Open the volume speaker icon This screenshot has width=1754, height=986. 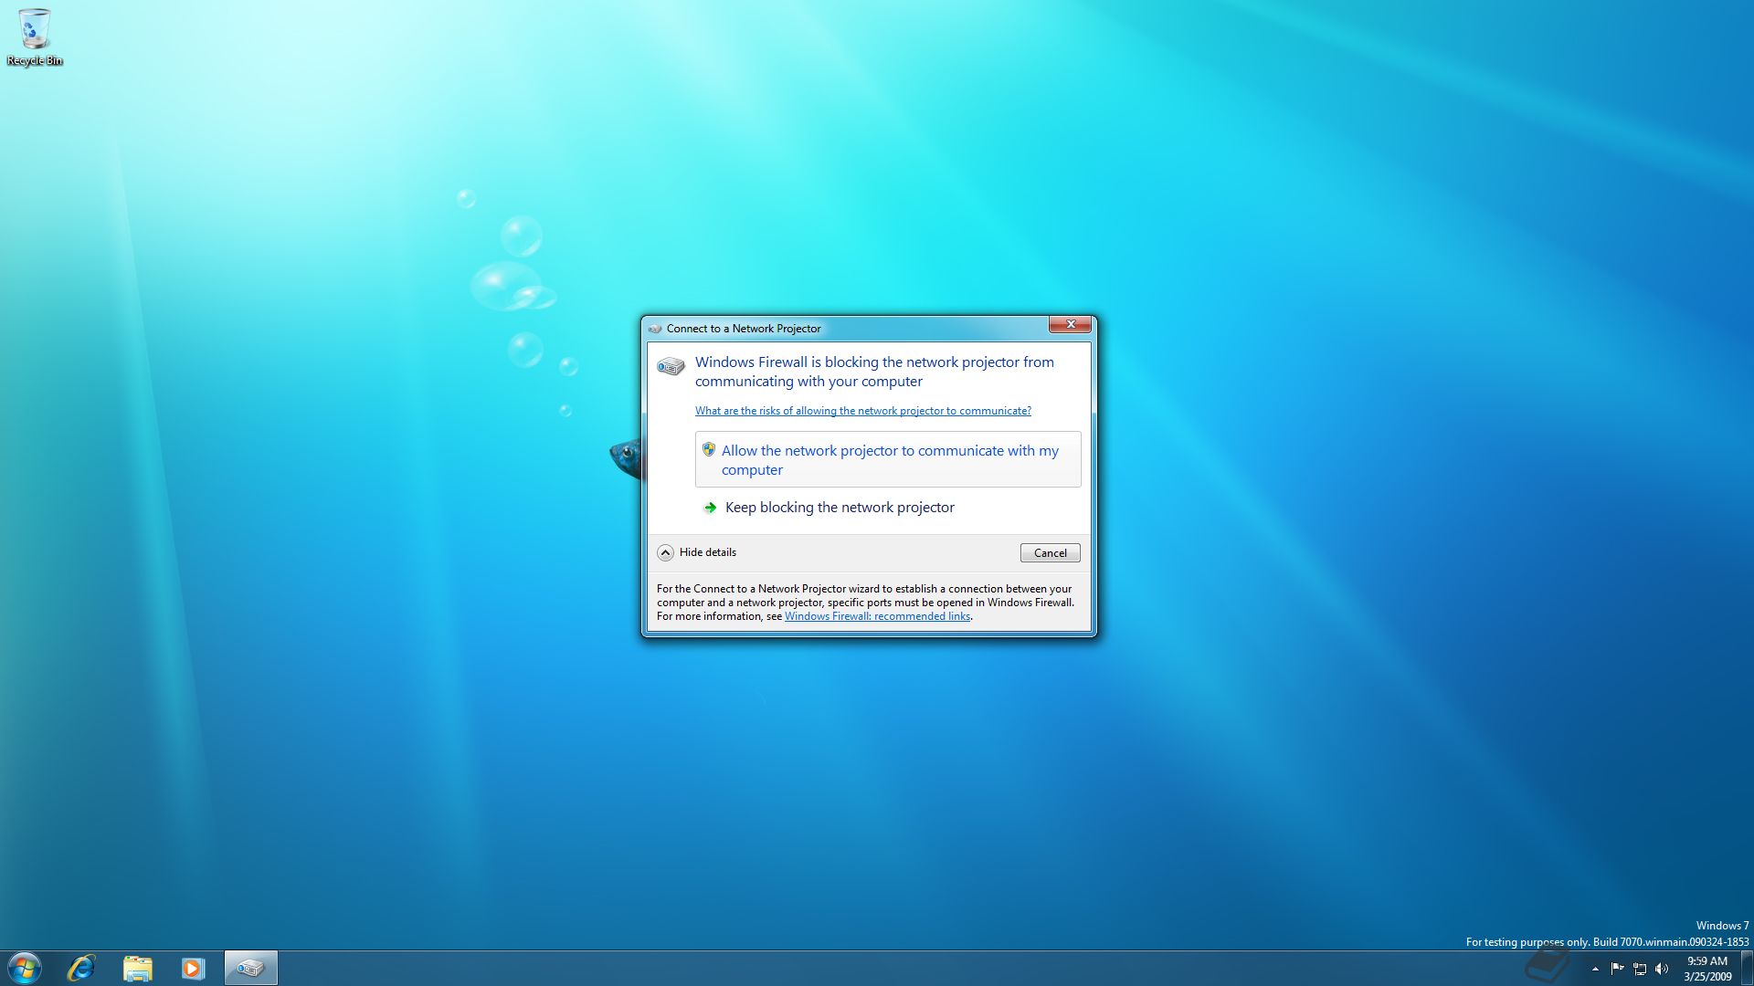click(1662, 969)
